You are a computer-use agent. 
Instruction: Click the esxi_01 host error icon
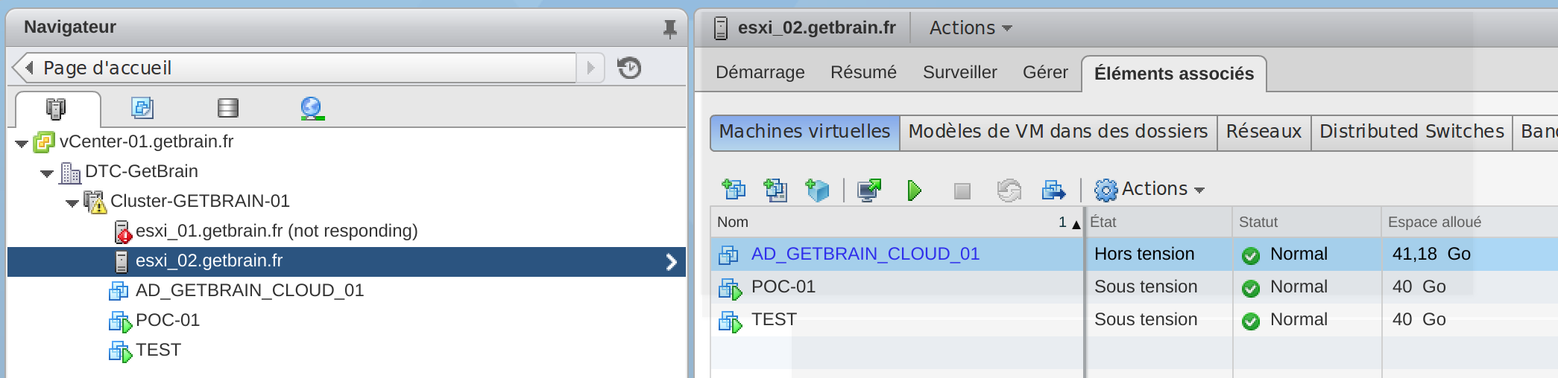click(x=122, y=232)
